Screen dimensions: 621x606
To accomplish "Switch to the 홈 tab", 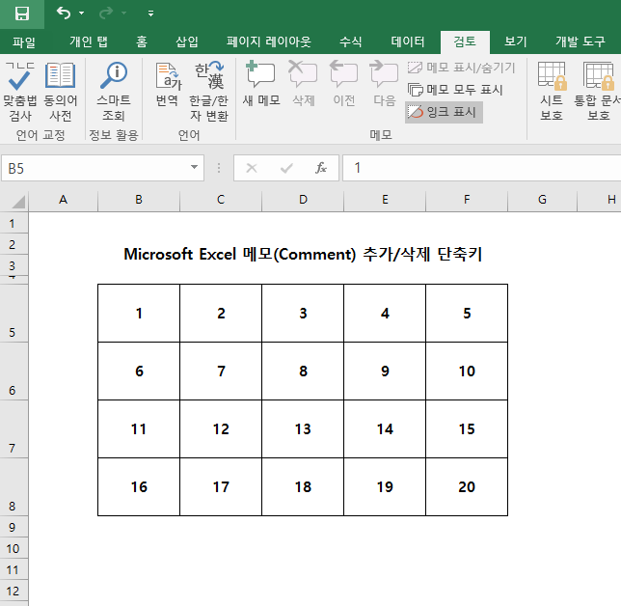I will [142, 41].
